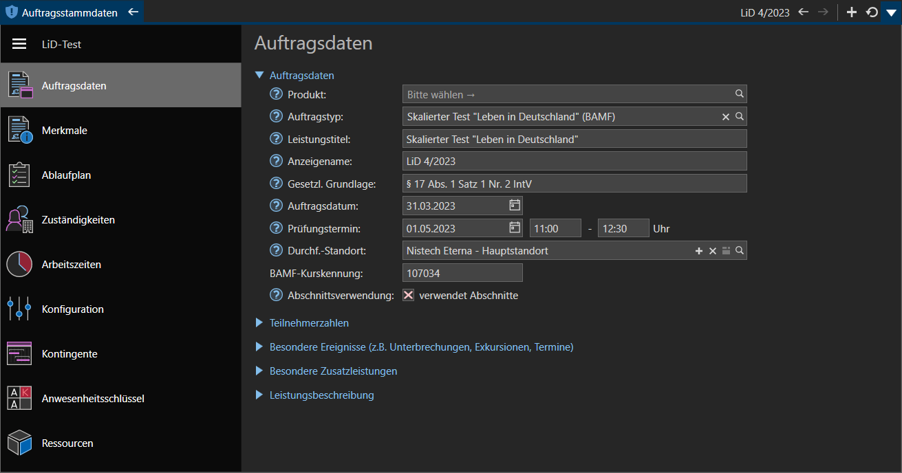Click the BAMF-Kurskennung input field
The height and width of the screenshot is (473, 902).
point(462,273)
